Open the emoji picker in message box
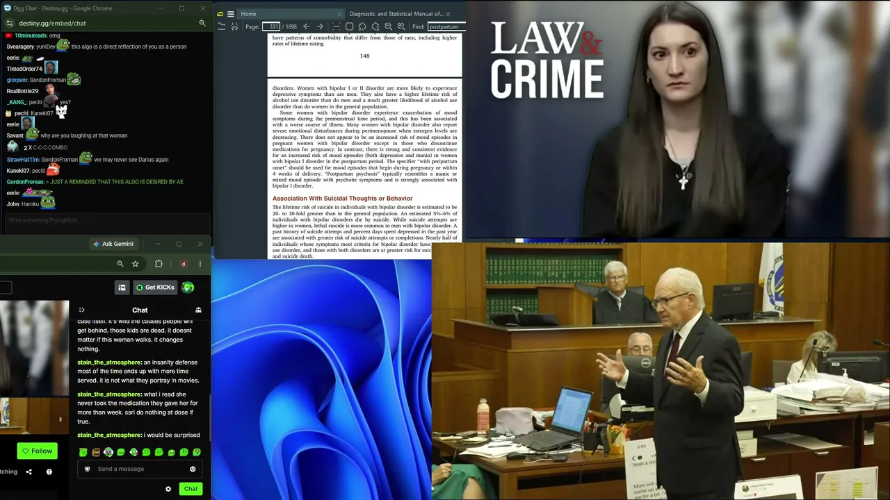Image resolution: width=890 pixels, height=500 pixels. 193,469
